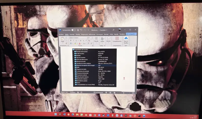Click the Save to TeraBox button

pos(126,40)
